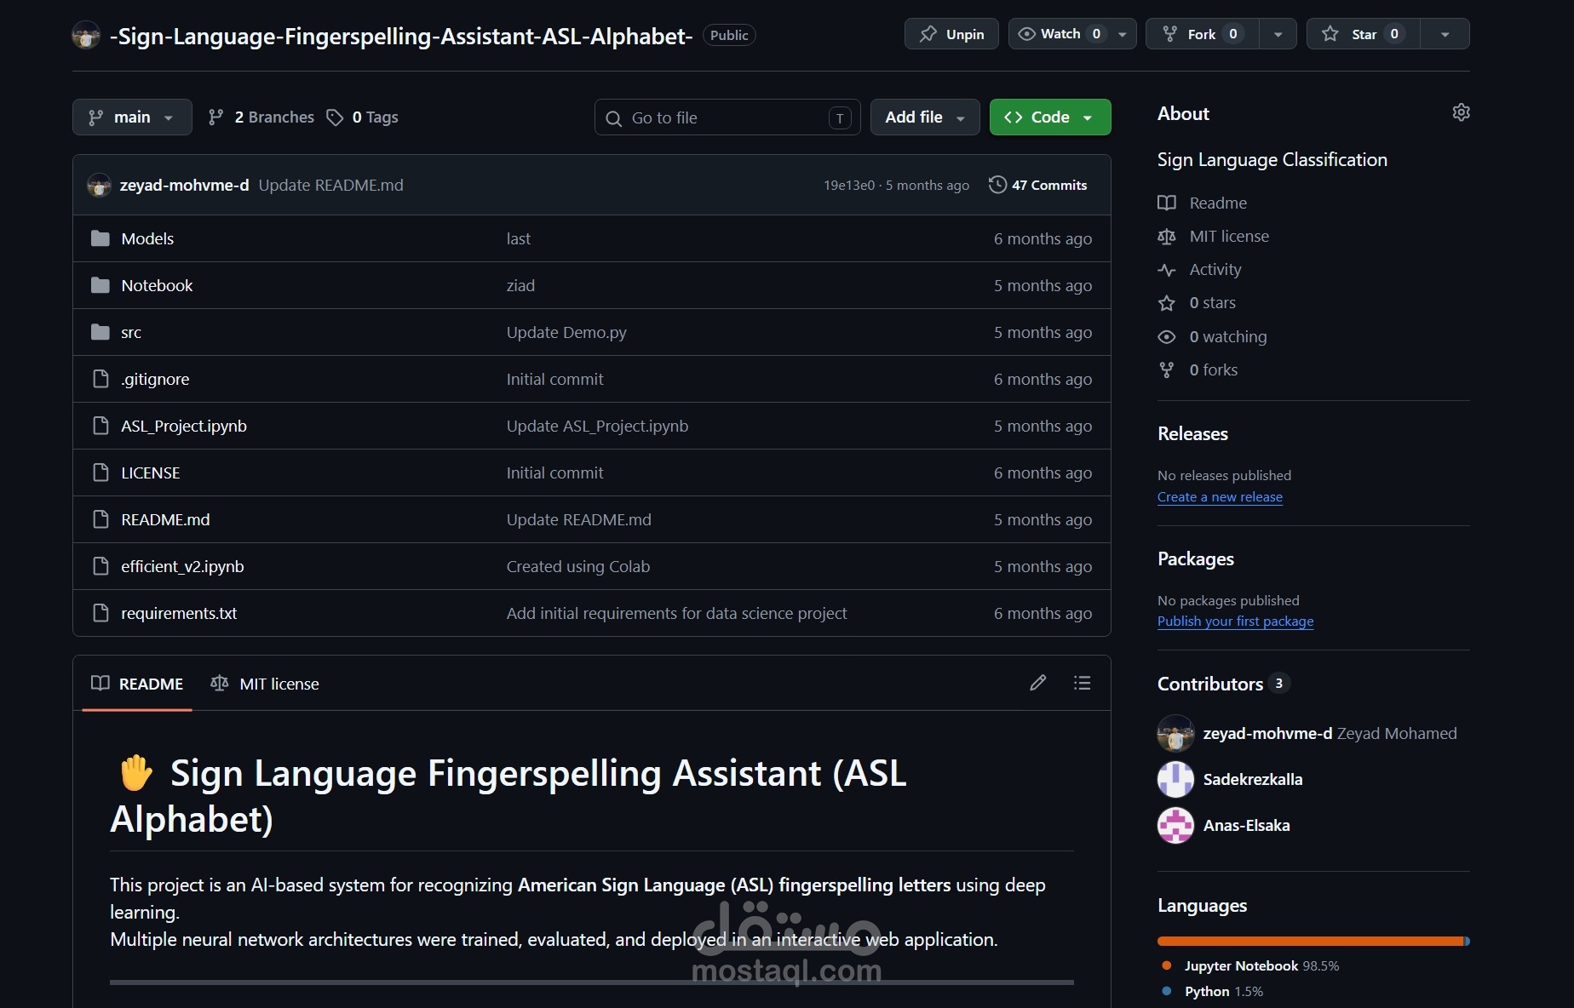
Task: Switch to the MIT license tab
Action: click(x=265, y=684)
